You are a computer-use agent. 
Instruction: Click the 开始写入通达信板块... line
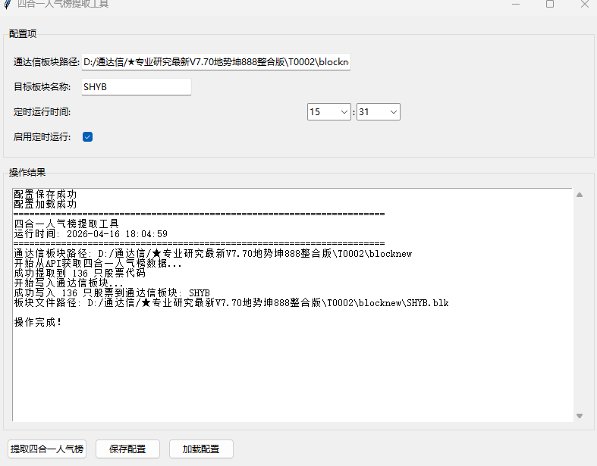(x=68, y=283)
